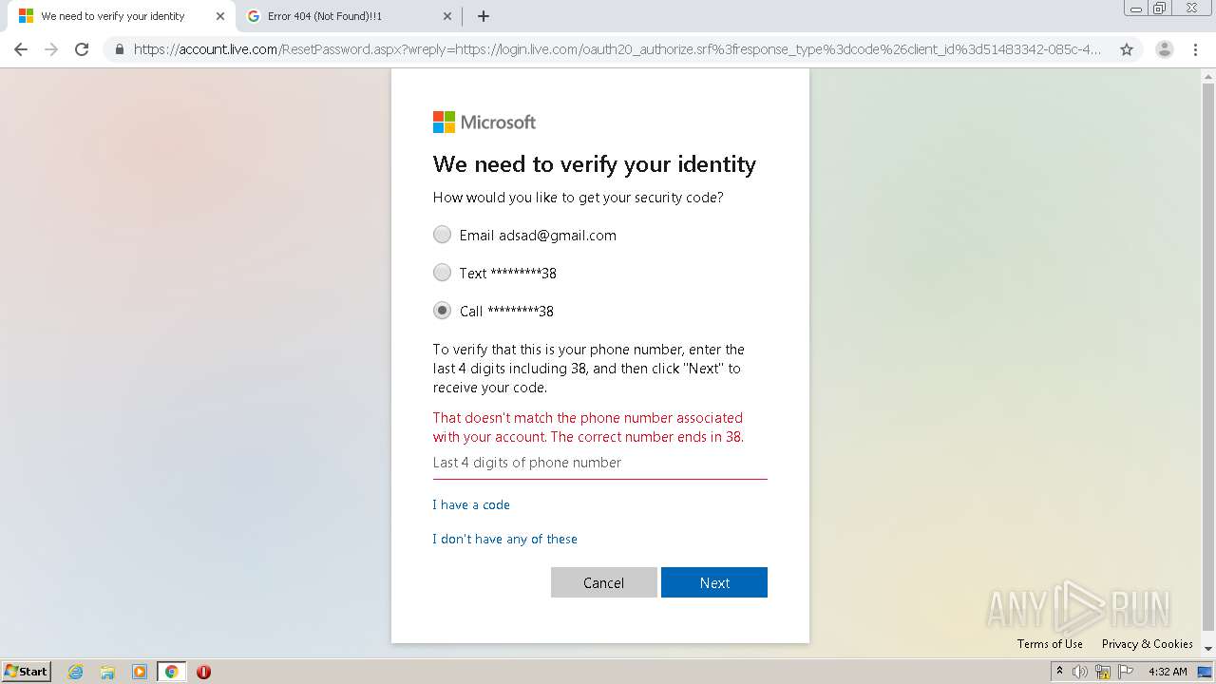Minimize the browser window

coord(1136,9)
